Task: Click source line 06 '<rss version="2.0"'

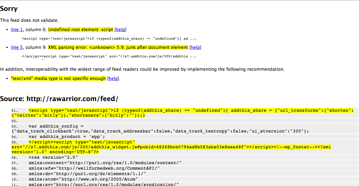Action: pyautogui.click(x=53, y=157)
